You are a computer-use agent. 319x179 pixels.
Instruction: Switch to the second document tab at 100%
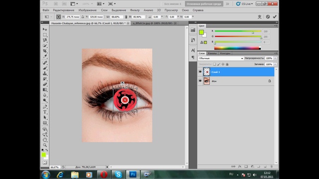click(x=153, y=23)
